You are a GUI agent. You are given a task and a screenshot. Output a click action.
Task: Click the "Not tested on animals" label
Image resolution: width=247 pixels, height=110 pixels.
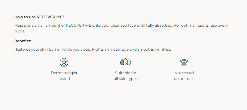(184, 76)
